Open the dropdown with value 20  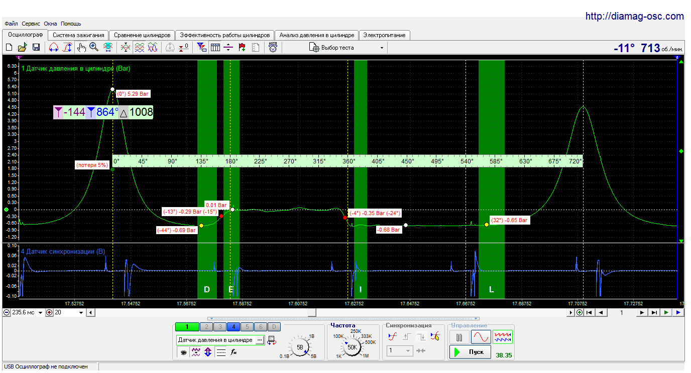point(81,313)
